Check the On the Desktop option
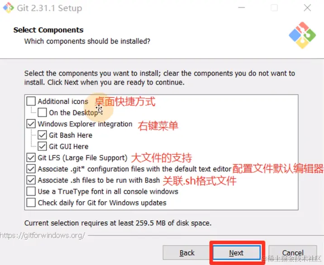This screenshot has height=265, width=324. click(x=42, y=113)
